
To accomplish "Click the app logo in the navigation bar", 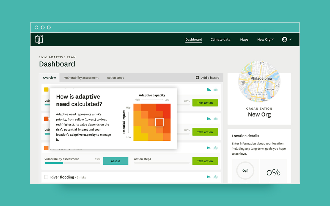I will tap(39, 39).
